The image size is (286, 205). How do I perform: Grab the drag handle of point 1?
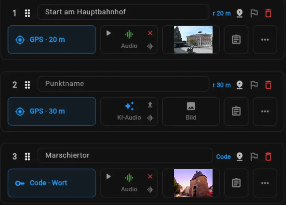(27, 13)
